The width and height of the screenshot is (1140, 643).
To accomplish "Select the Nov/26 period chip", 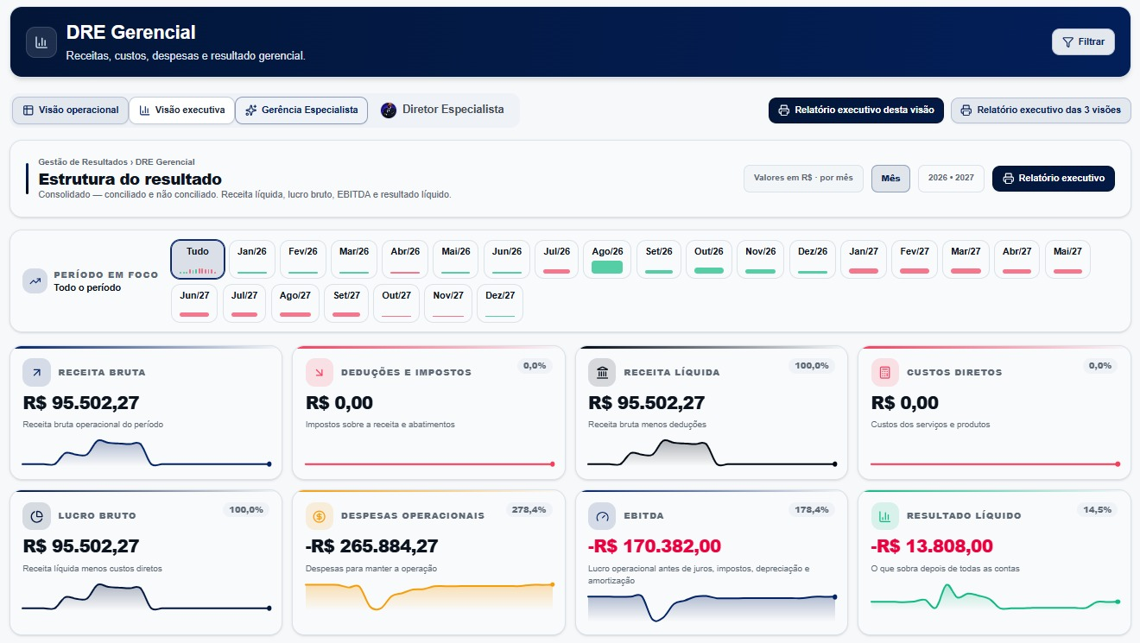I will (761, 259).
